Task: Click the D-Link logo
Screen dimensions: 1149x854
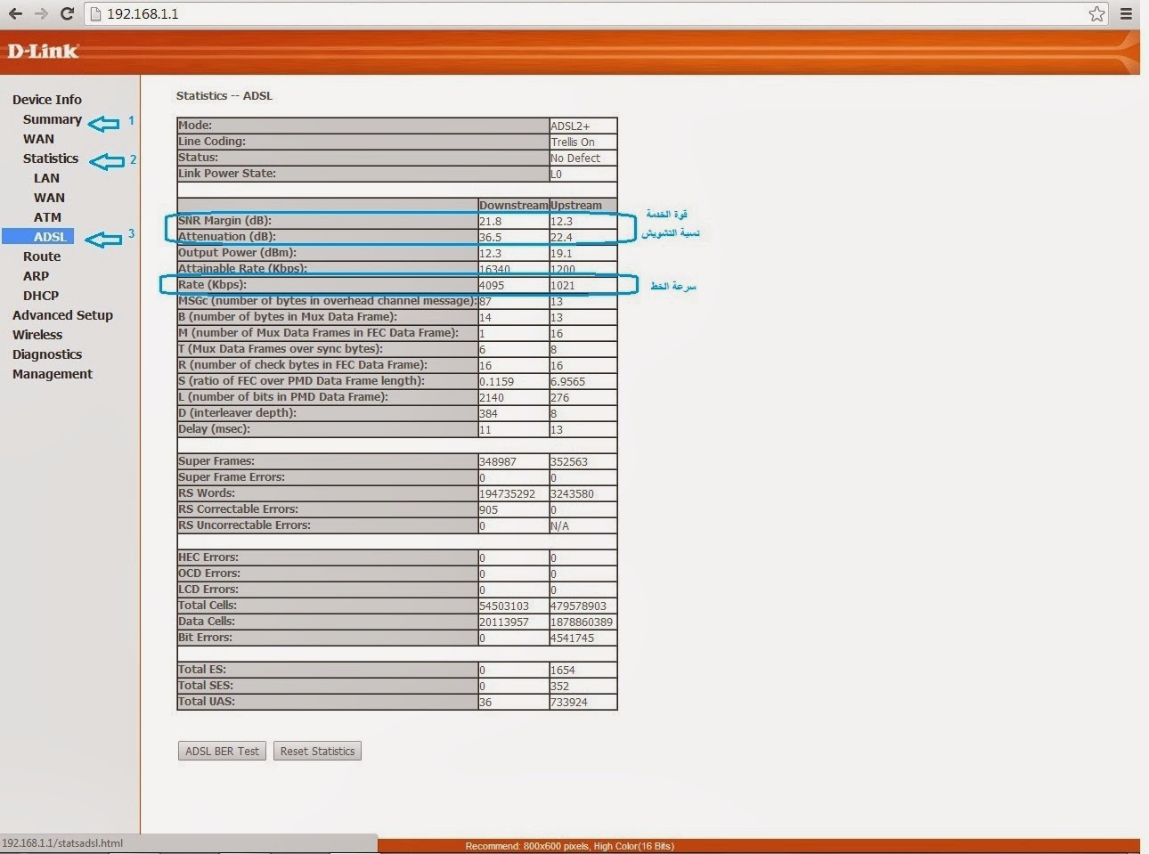Action: tap(43, 51)
